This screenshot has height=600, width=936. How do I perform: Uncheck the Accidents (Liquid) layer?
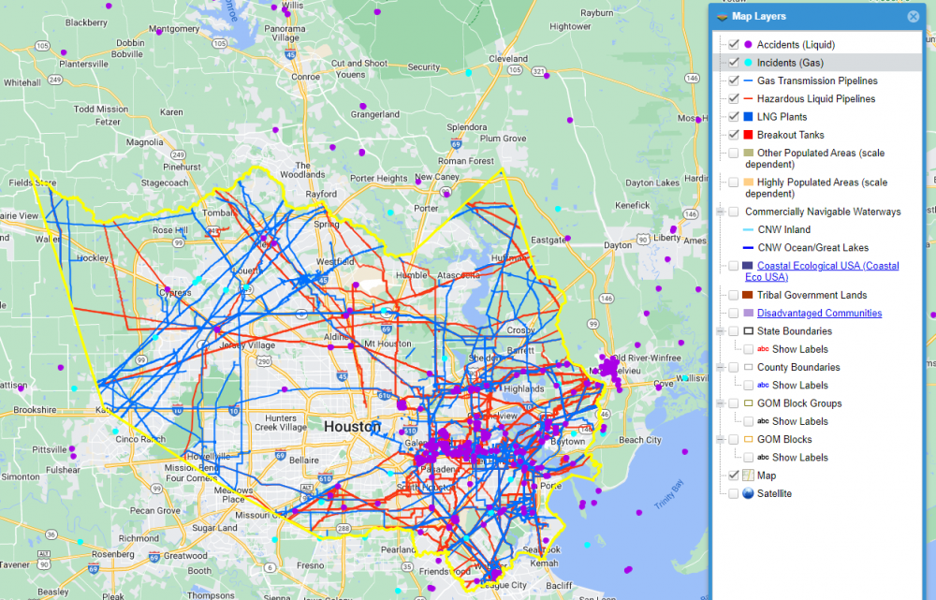tap(734, 45)
